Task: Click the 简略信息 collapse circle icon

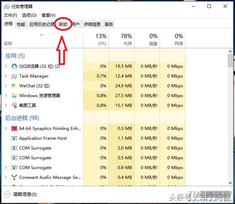Action: [7, 195]
